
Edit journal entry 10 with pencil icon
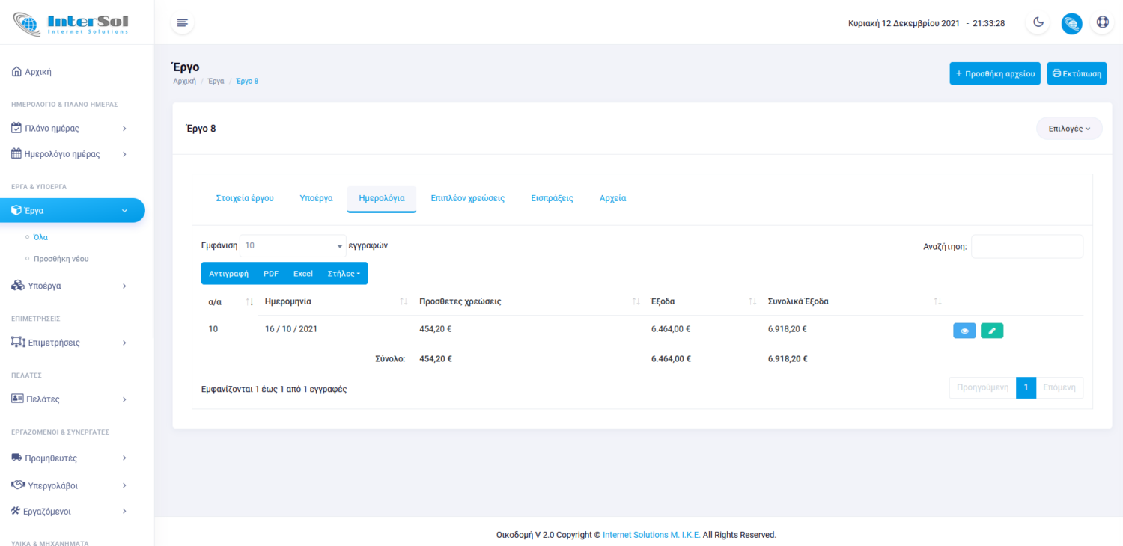pyautogui.click(x=992, y=330)
